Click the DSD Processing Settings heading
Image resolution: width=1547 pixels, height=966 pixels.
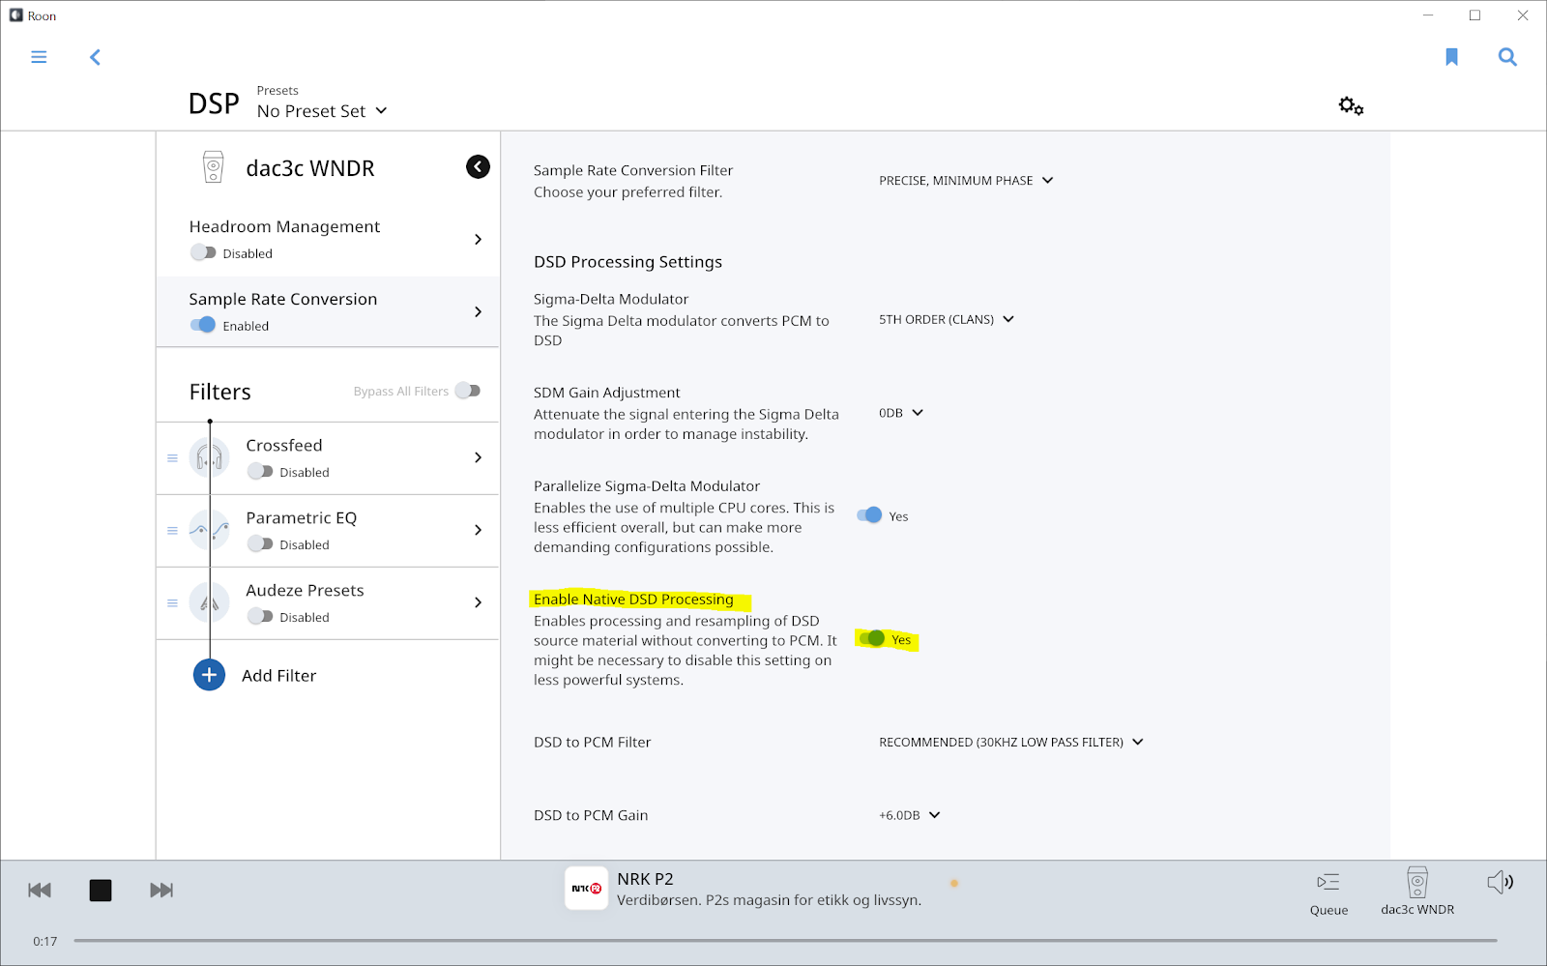click(628, 262)
